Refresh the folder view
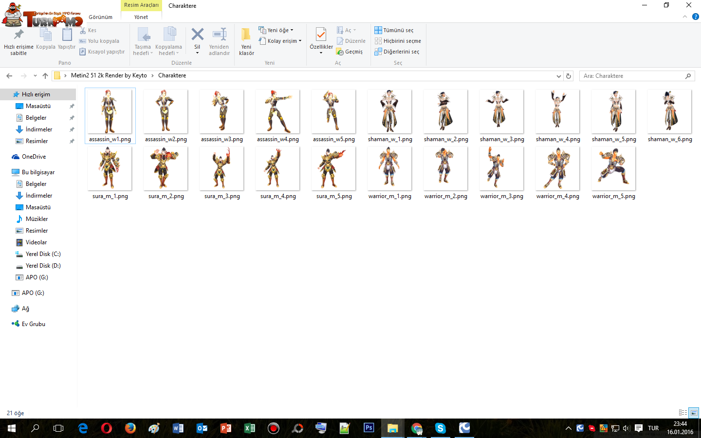Viewport: 701px width, 438px height. pyautogui.click(x=568, y=76)
